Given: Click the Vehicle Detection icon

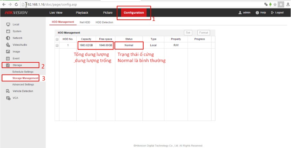Looking at the screenshot, I should coord(8,91).
